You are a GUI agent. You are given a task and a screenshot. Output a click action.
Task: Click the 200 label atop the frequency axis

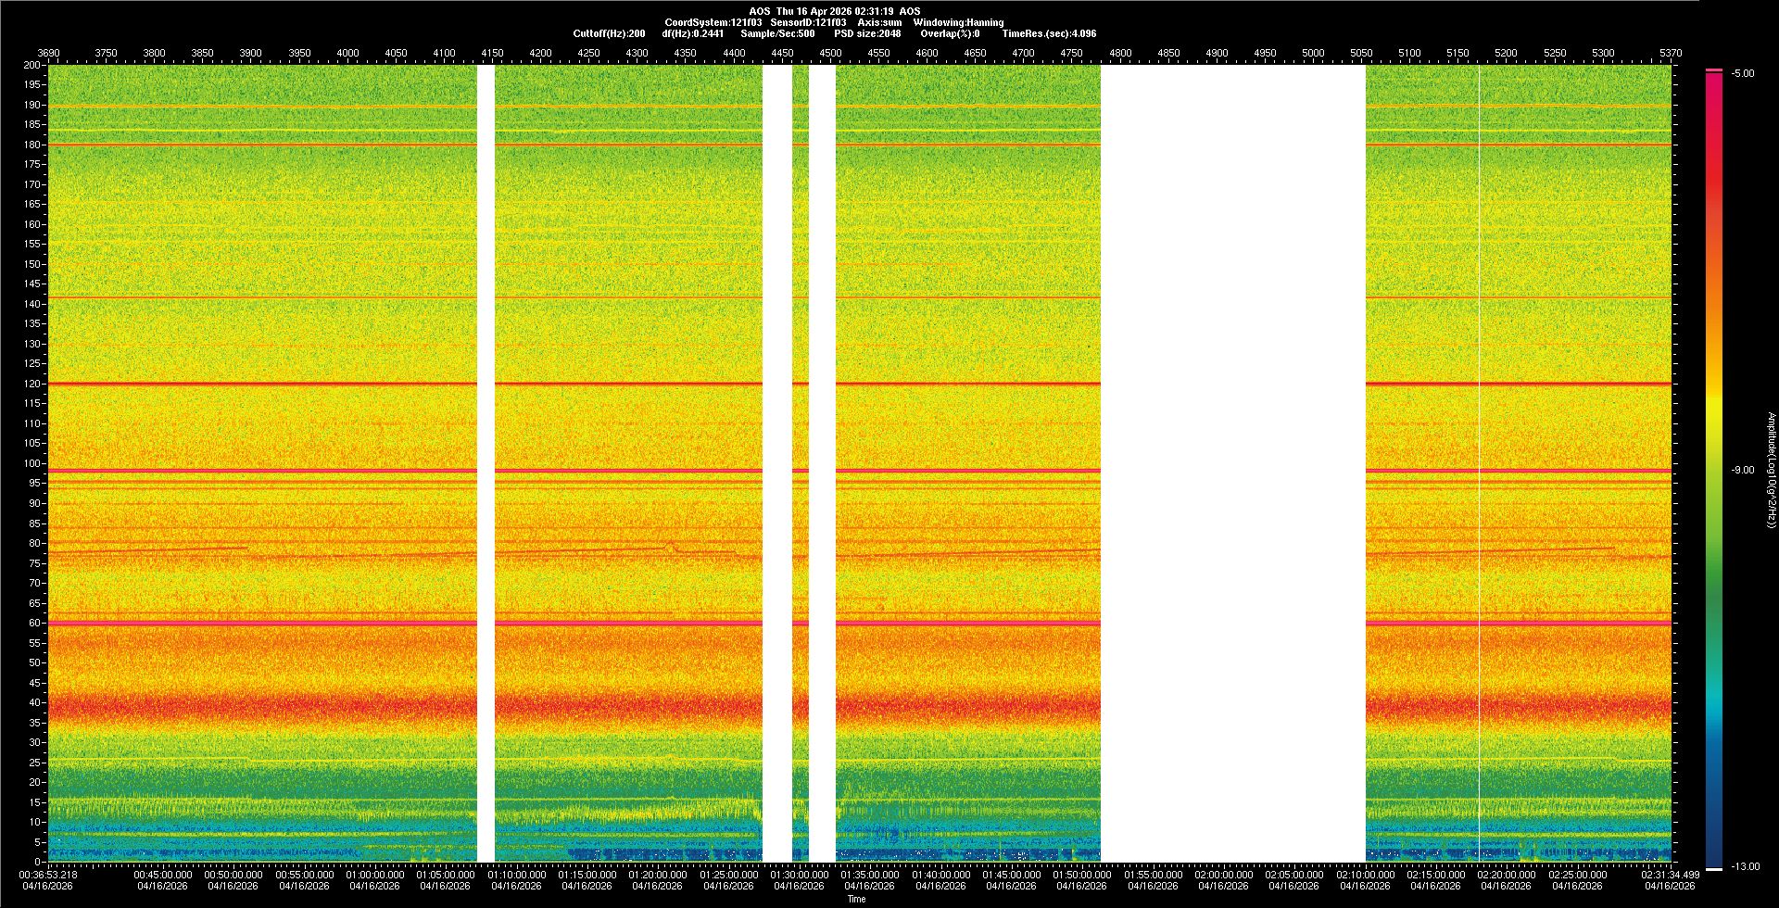[x=32, y=65]
